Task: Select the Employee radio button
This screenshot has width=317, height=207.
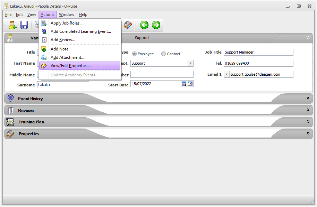Action: (134, 54)
